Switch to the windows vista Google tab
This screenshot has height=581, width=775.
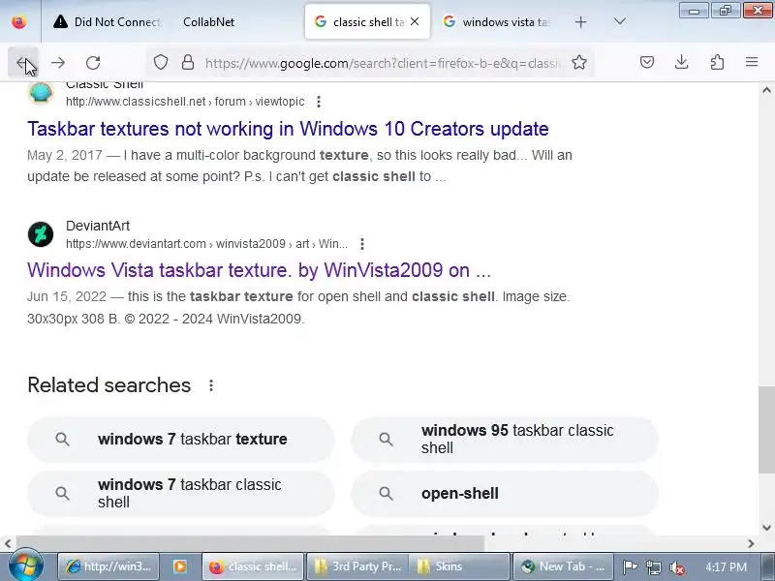tap(497, 21)
